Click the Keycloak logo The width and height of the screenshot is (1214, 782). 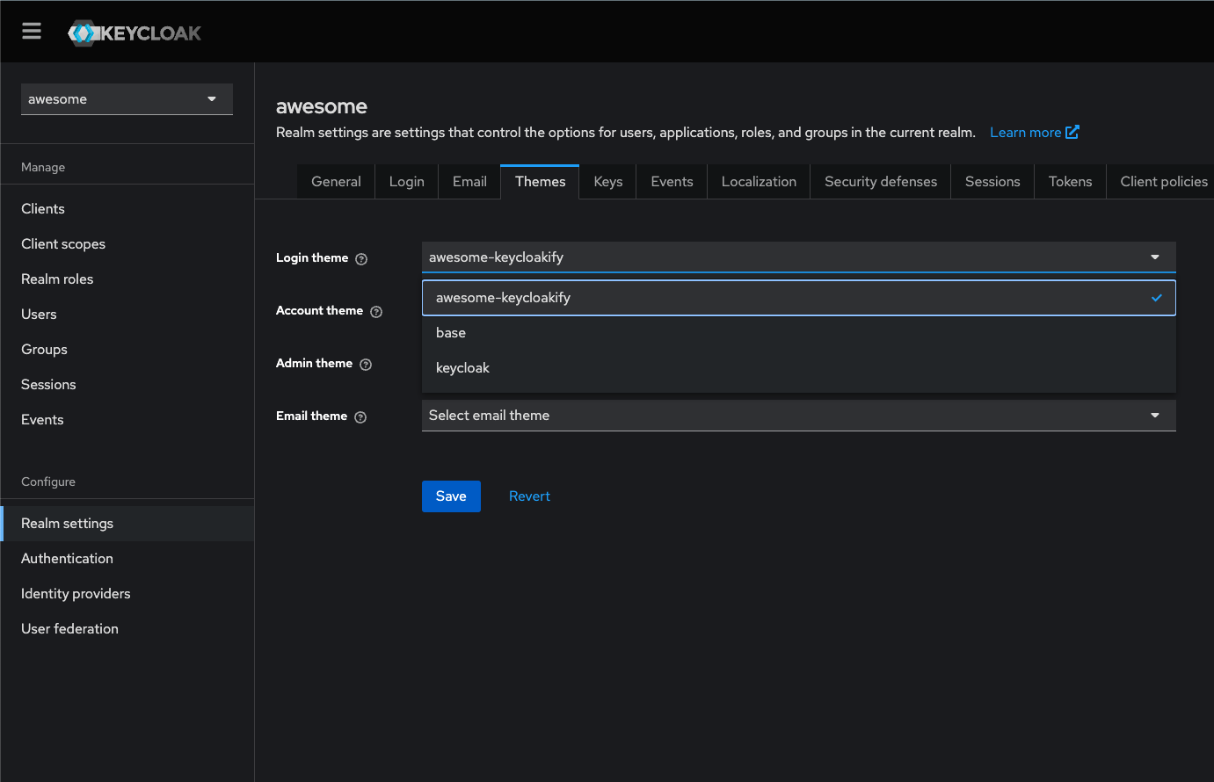click(134, 33)
